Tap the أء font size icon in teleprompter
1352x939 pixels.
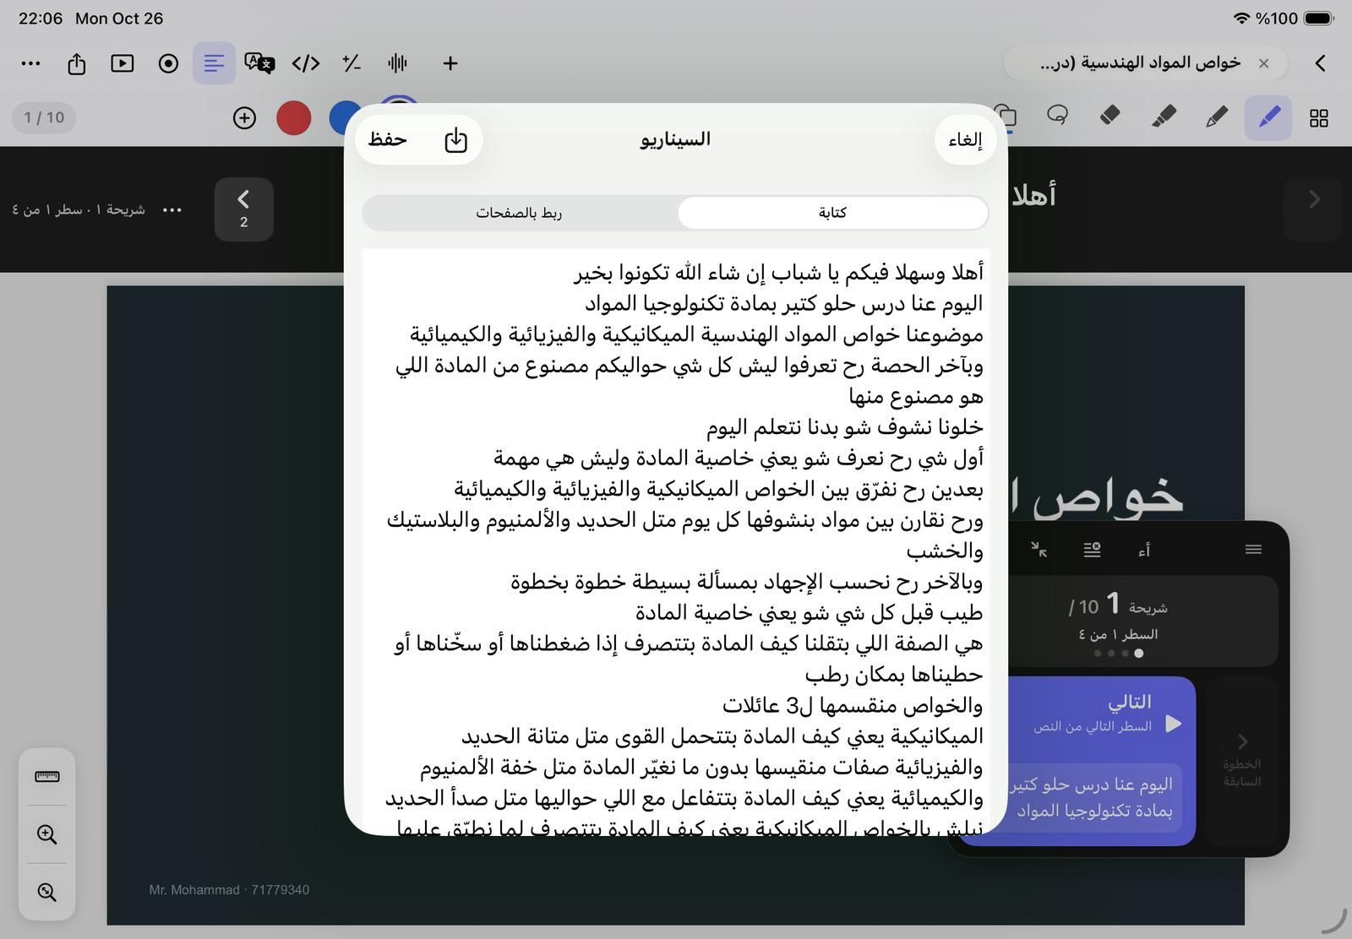1144,551
